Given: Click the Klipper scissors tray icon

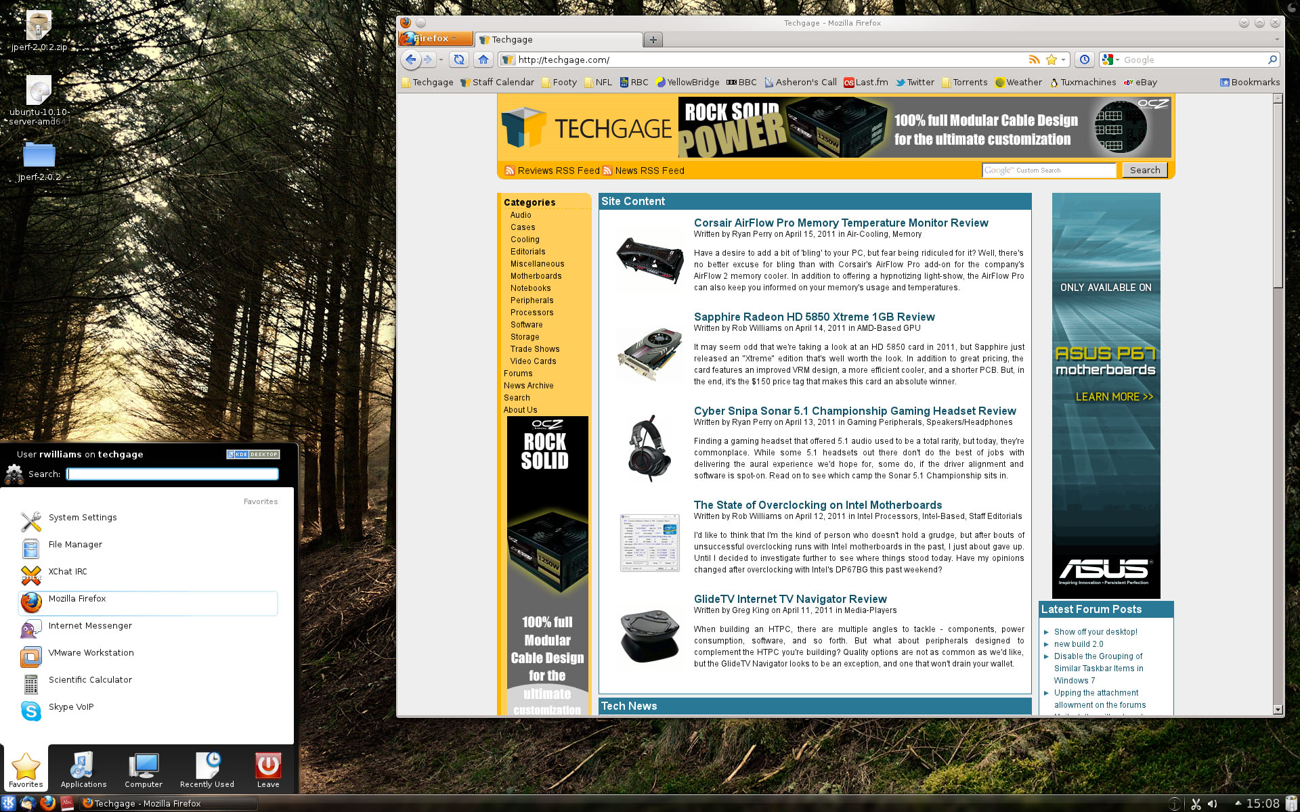Looking at the screenshot, I should click(1196, 804).
